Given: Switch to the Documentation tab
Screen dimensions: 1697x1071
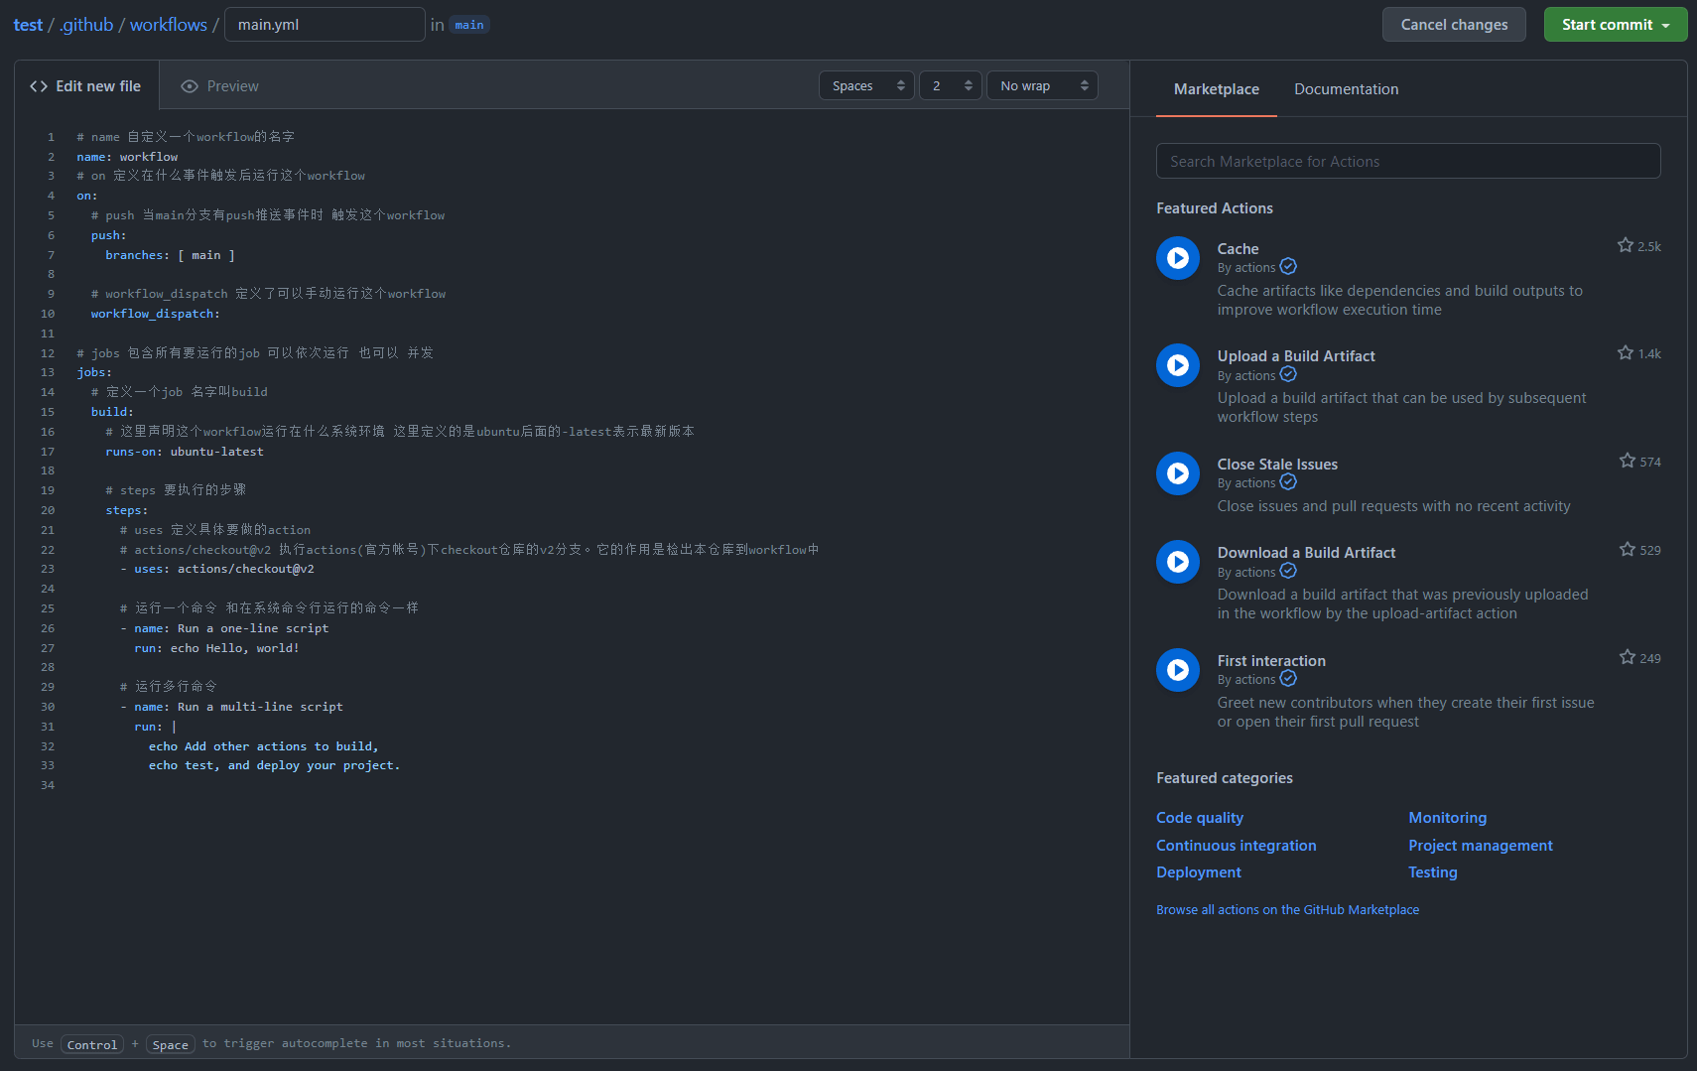Looking at the screenshot, I should click(x=1346, y=89).
